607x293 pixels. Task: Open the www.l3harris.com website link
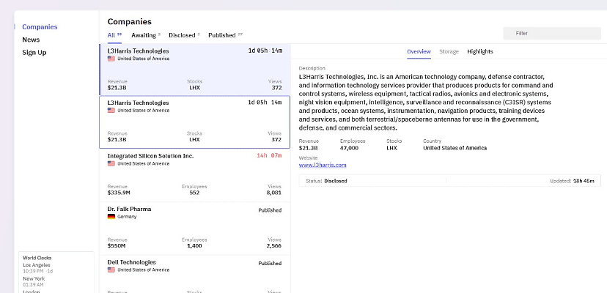pyautogui.click(x=321, y=165)
